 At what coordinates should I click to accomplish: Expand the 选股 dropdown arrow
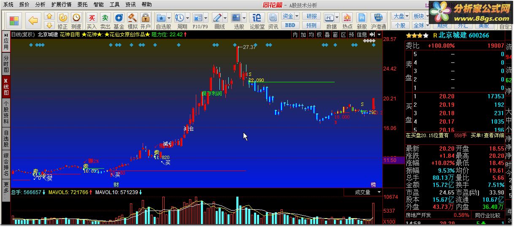[x=244, y=18]
